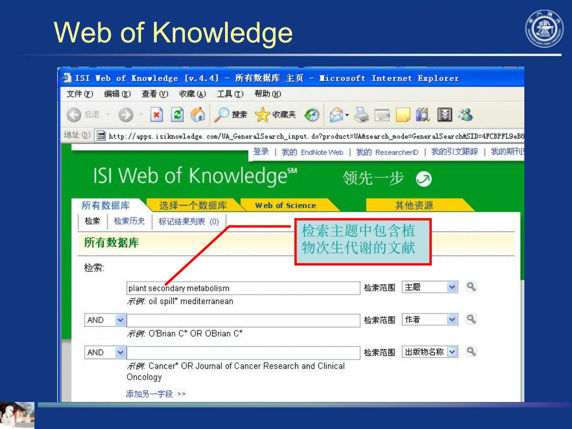Switch to 选择一个数据库 tab
This screenshot has height=429, width=572.
click(x=193, y=205)
